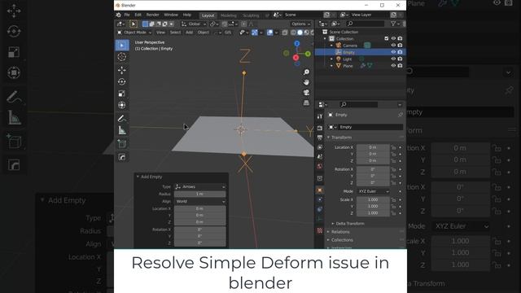This screenshot has height=293, width=521.
Task: Click the red X axis on navigation gizmo
Action: pos(296,58)
